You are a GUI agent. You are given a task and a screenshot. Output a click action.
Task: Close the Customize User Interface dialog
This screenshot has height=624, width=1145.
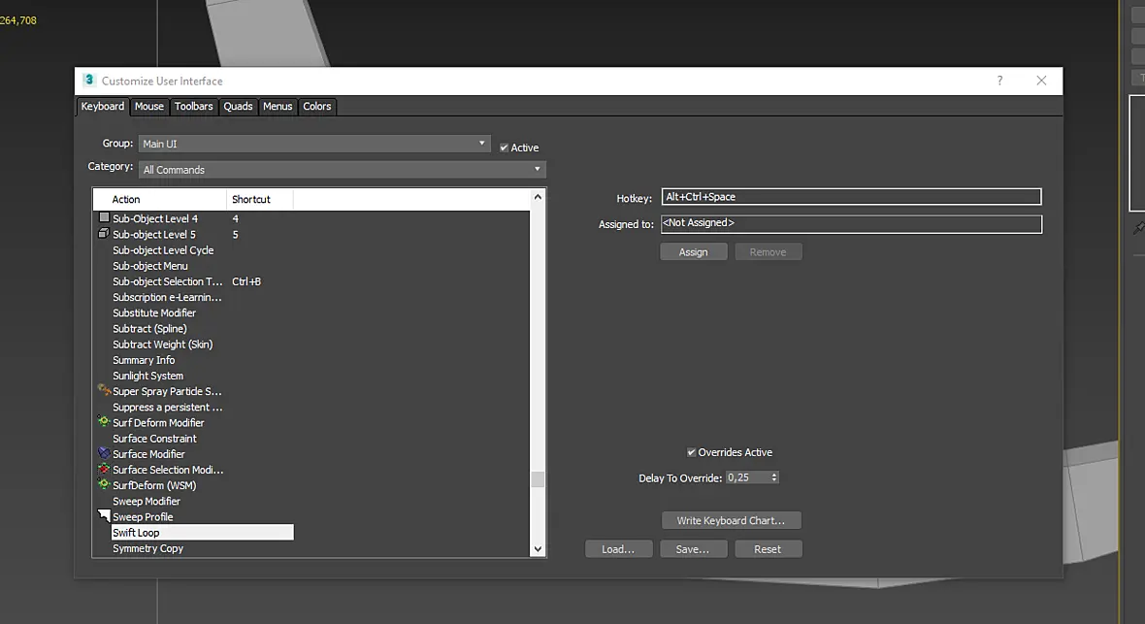coord(1041,81)
